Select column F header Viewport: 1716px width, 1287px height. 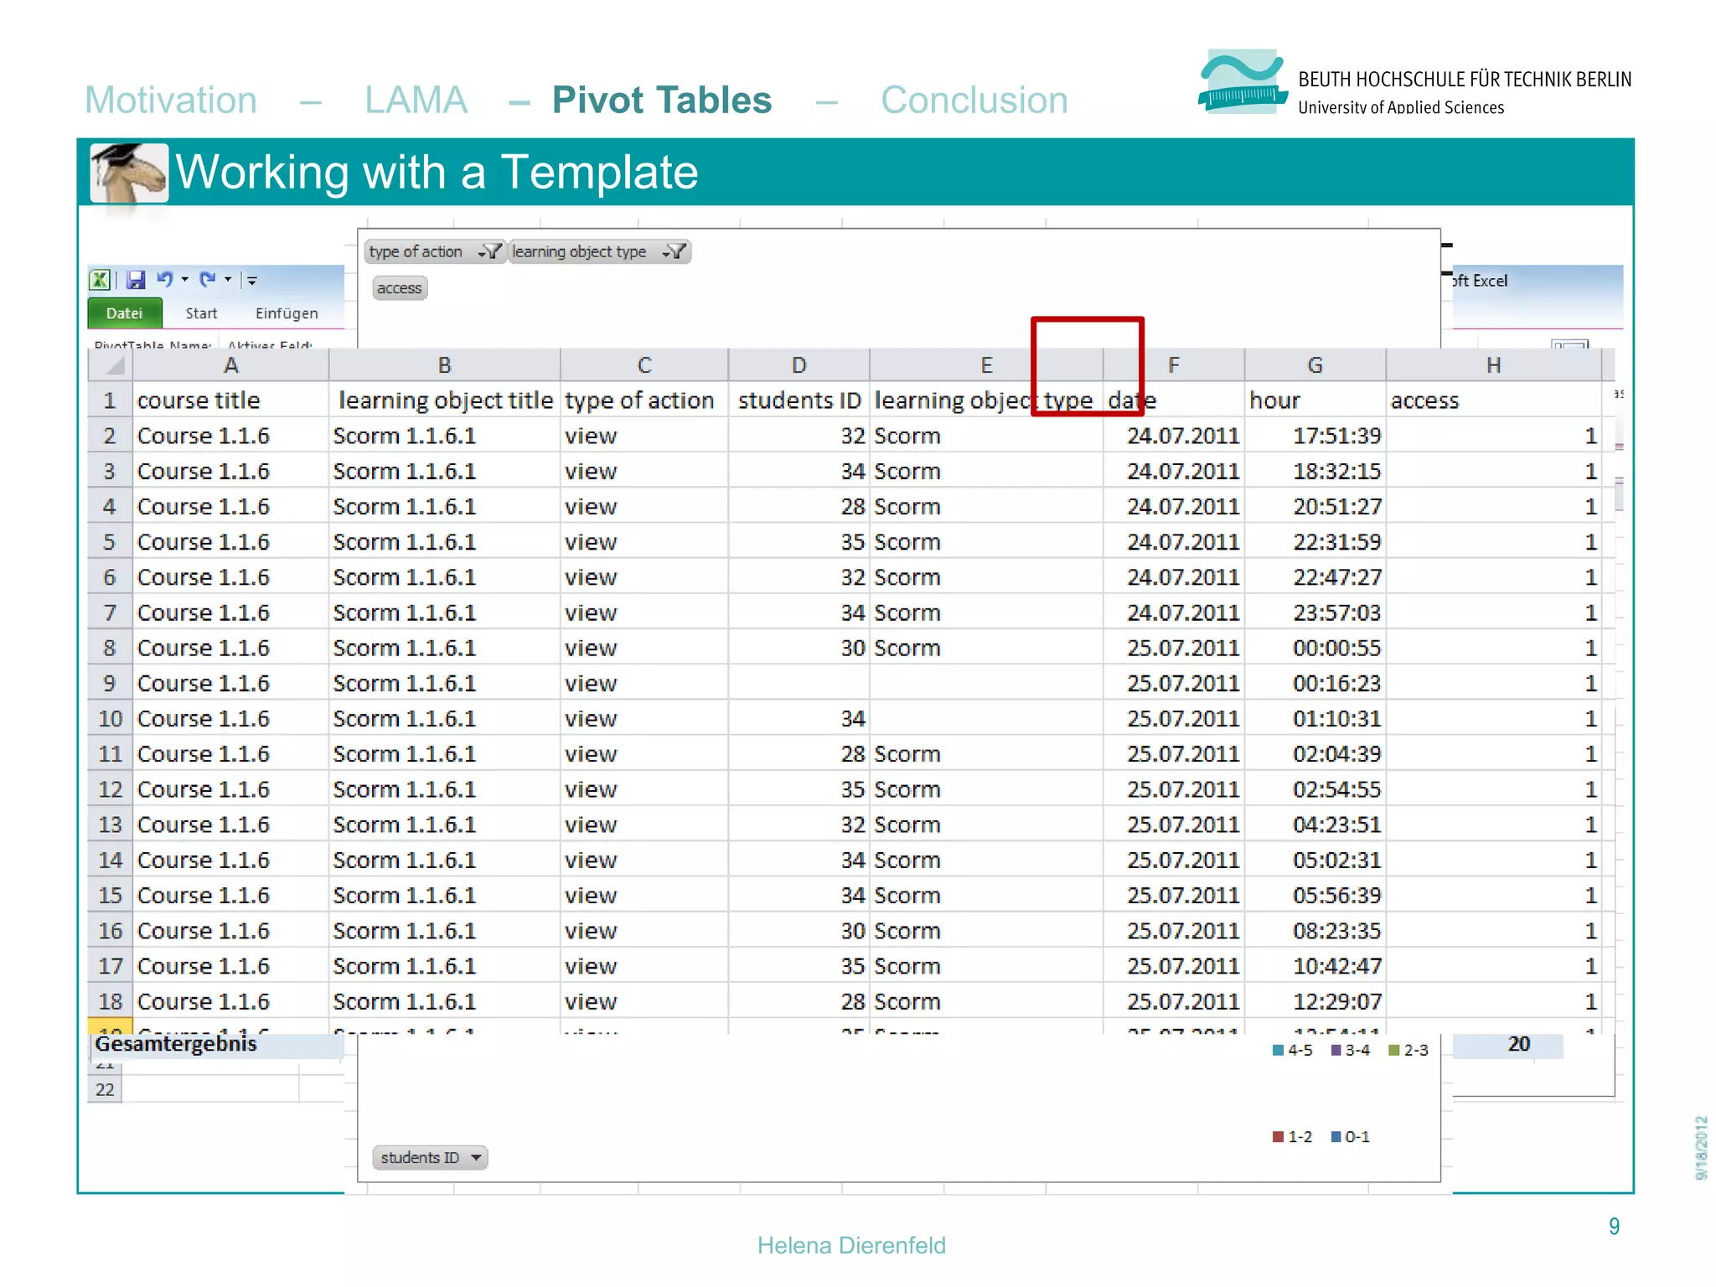coord(1173,365)
